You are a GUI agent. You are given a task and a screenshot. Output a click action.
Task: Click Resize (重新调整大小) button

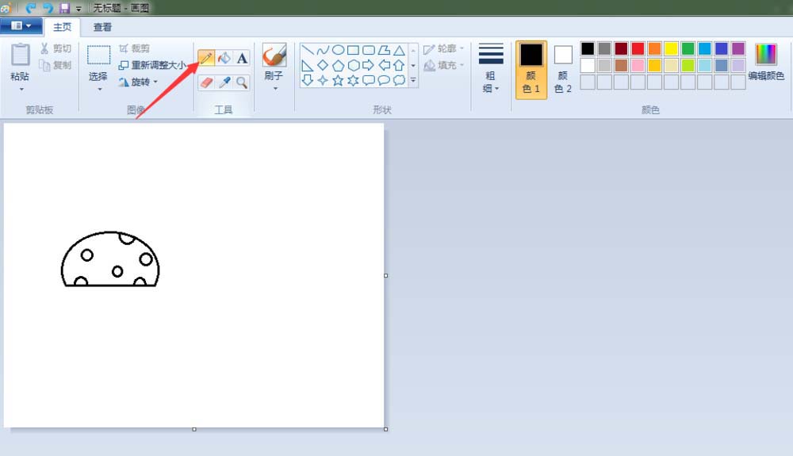click(x=151, y=65)
